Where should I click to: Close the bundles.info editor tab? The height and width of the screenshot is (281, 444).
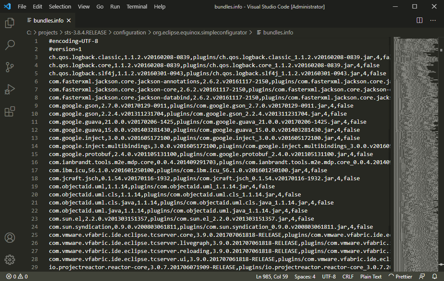click(69, 20)
